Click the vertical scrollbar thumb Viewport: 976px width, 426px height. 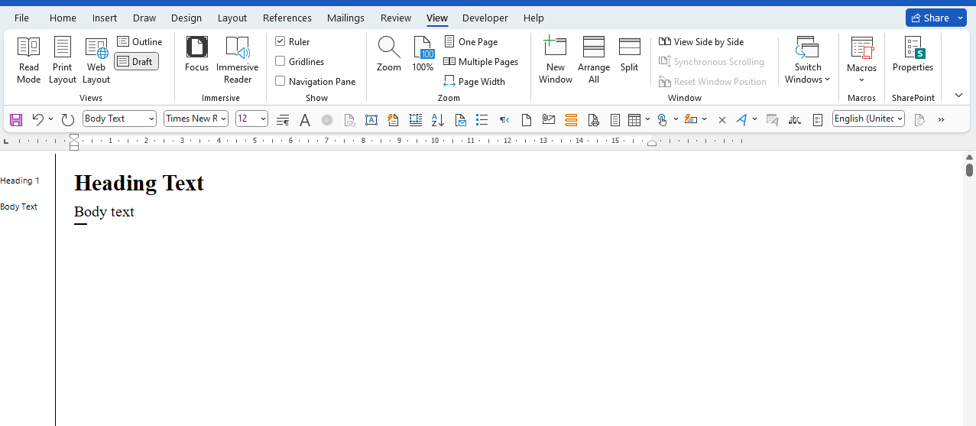point(969,170)
